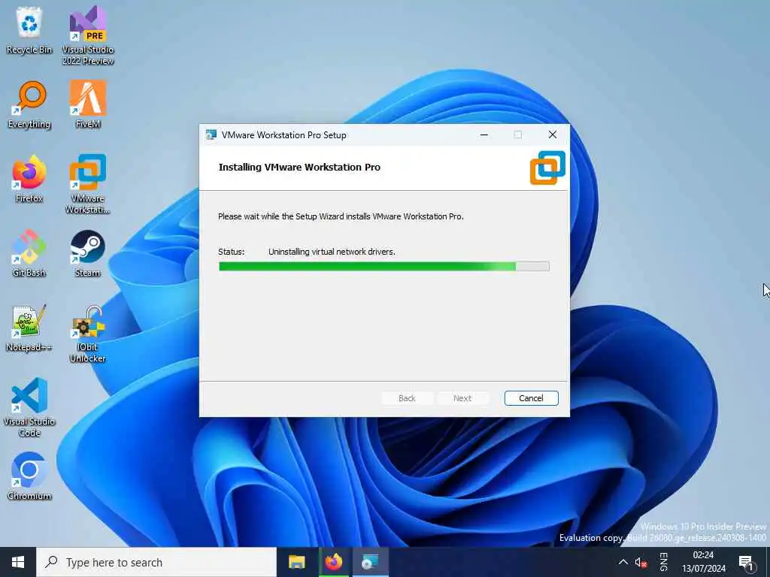770x577 pixels.
Task: Open the Windows Start menu
Action: (x=18, y=562)
